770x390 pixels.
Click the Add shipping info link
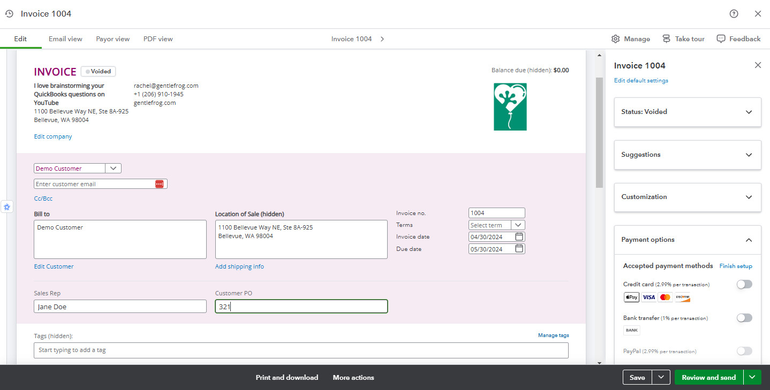click(x=239, y=266)
